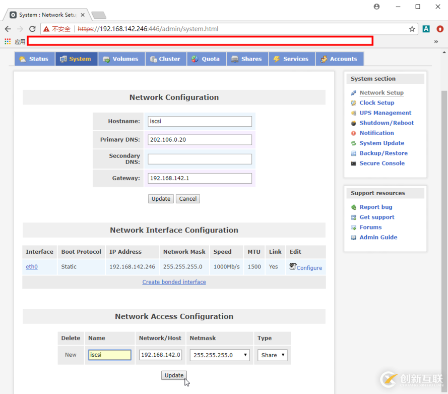Click the eth0 interface link
The height and width of the screenshot is (394, 448).
point(32,267)
